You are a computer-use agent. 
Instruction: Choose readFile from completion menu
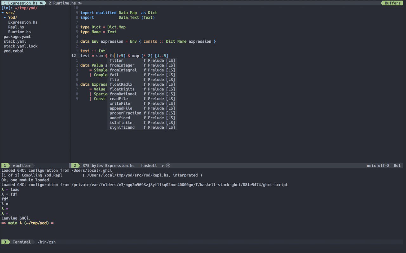coord(119,99)
